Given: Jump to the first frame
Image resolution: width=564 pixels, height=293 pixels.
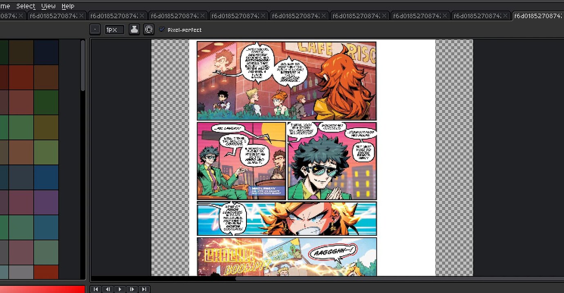Looking at the screenshot, I should click(x=96, y=289).
